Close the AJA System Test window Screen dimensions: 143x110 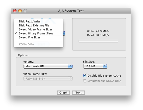point(15,11)
